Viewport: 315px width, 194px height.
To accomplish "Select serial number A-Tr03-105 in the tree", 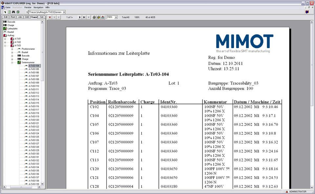I will (x=34, y=69).
